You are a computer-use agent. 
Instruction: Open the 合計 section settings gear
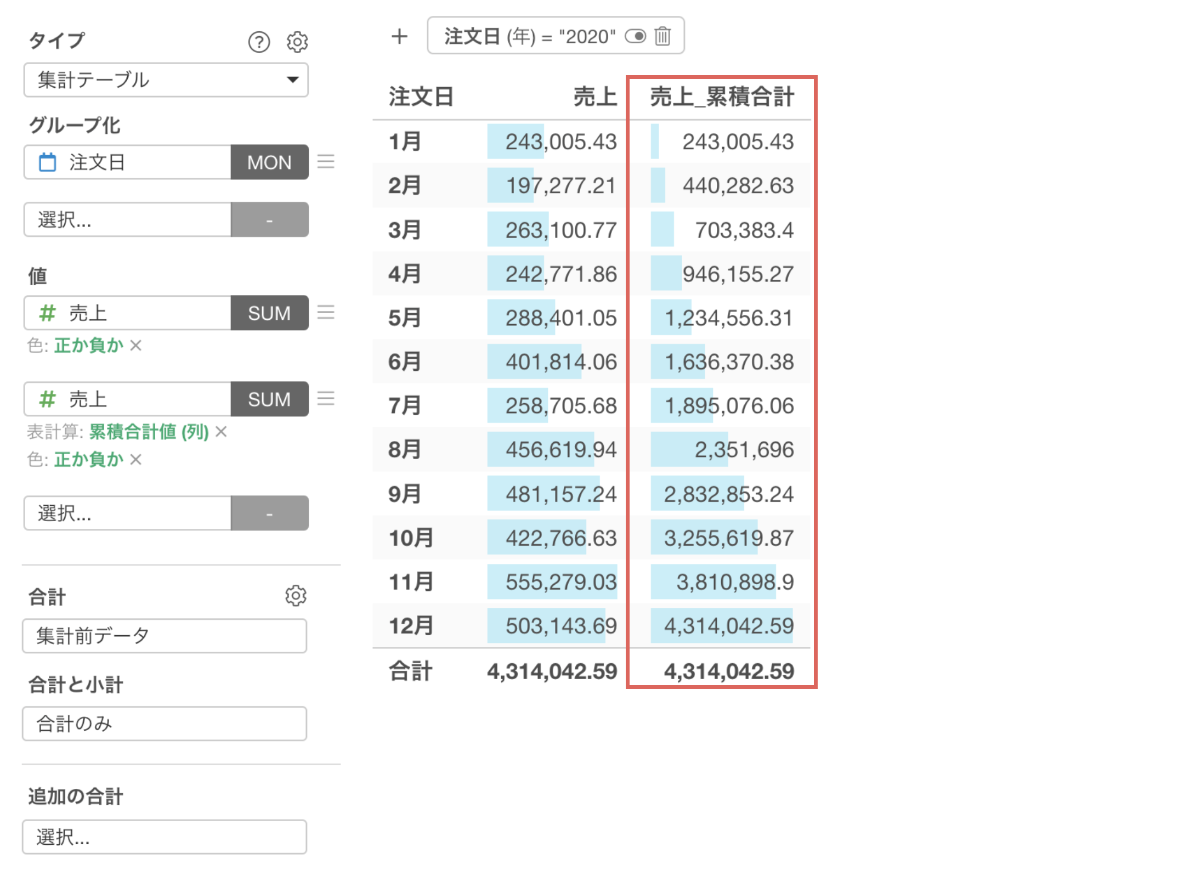(x=296, y=595)
